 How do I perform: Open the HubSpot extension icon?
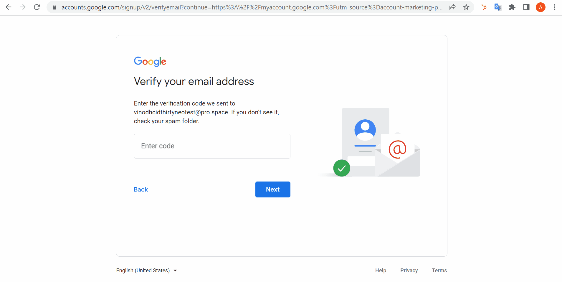pyautogui.click(x=484, y=7)
